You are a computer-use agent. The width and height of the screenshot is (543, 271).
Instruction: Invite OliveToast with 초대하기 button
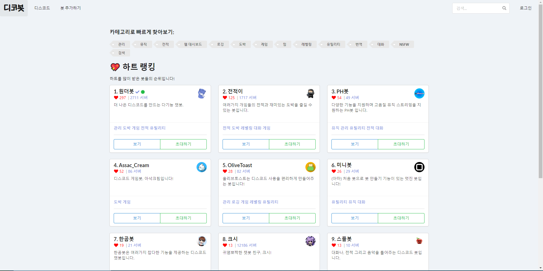click(x=292, y=218)
